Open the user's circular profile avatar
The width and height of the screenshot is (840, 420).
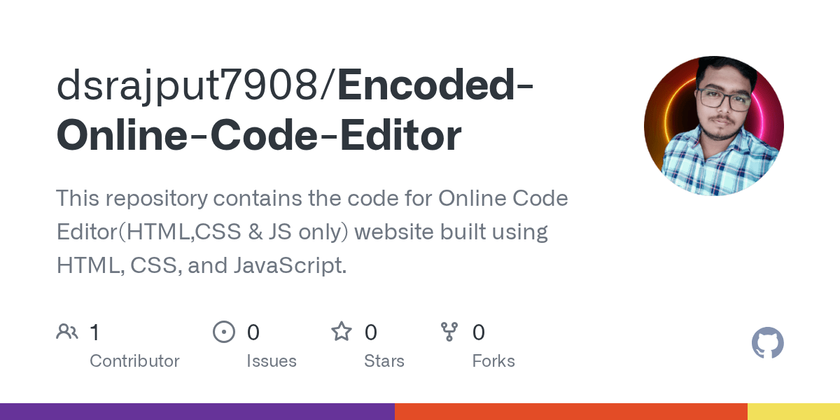click(x=713, y=126)
